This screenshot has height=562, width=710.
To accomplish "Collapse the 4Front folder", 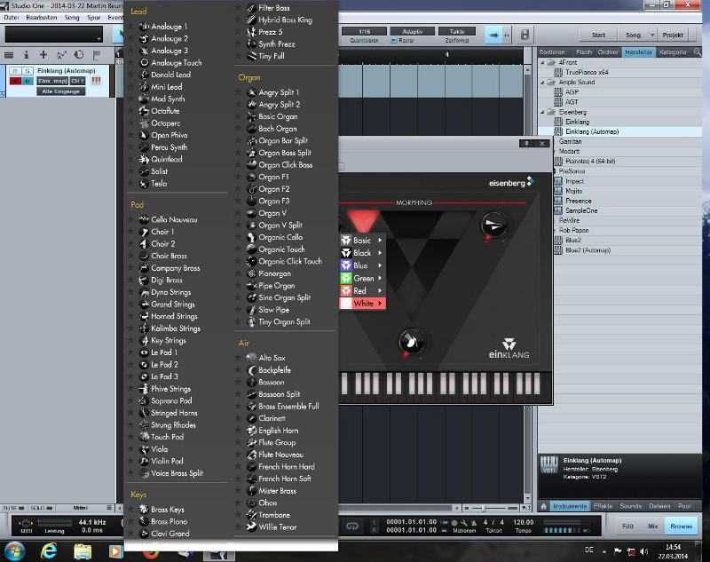I will 542,62.
